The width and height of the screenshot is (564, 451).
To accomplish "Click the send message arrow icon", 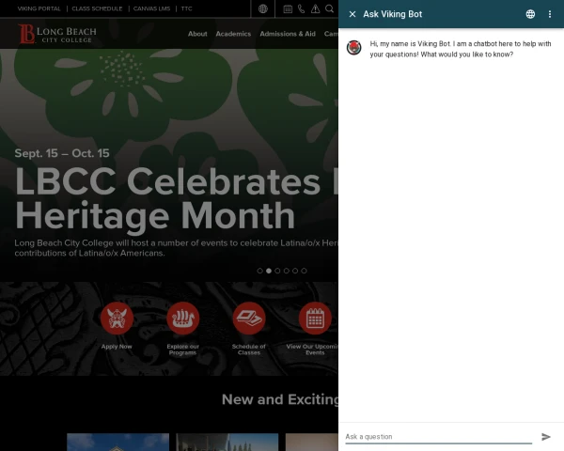I will pos(546,437).
